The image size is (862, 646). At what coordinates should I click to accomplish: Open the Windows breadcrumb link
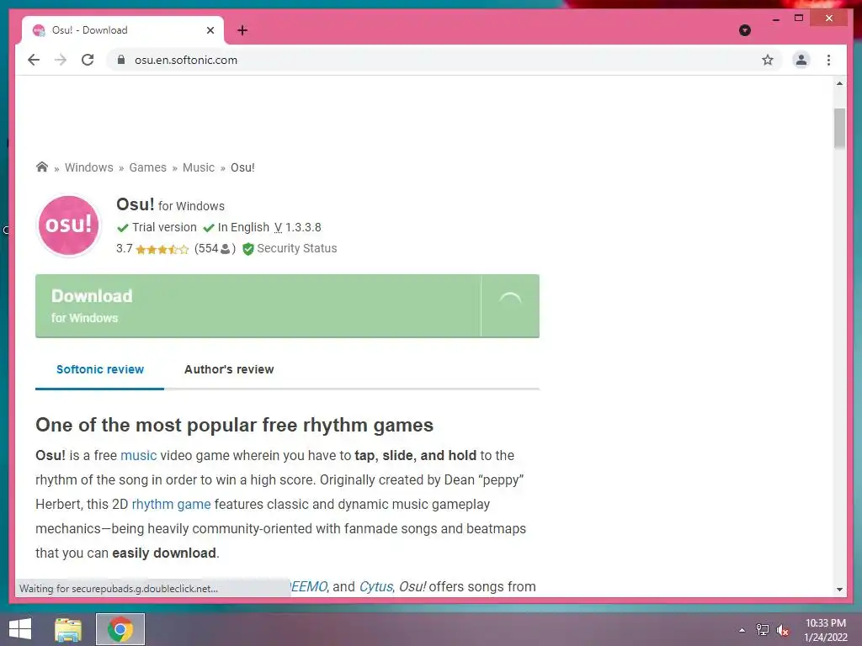pyautogui.click(x=88, y=167)
